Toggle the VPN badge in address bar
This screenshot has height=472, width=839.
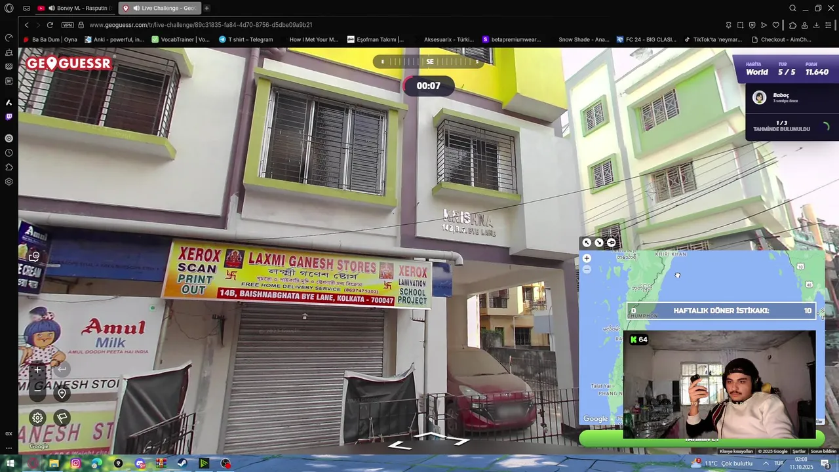point(68,25)
